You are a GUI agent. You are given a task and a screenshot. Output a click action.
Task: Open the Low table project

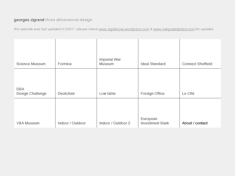107,94
